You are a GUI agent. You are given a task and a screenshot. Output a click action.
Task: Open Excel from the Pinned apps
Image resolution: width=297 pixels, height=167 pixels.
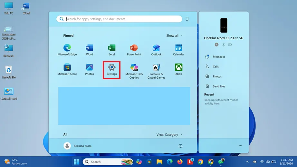pos(111,50)
